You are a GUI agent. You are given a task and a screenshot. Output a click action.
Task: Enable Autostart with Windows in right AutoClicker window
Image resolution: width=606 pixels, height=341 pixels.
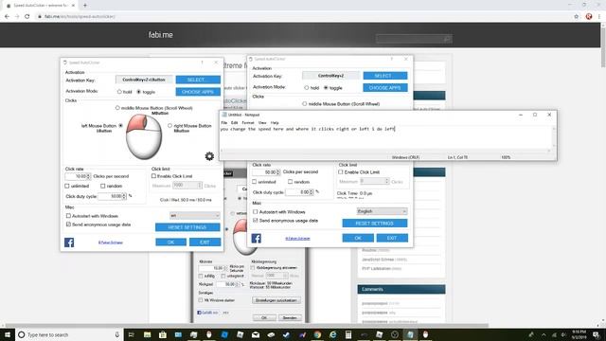coord(255,212)
